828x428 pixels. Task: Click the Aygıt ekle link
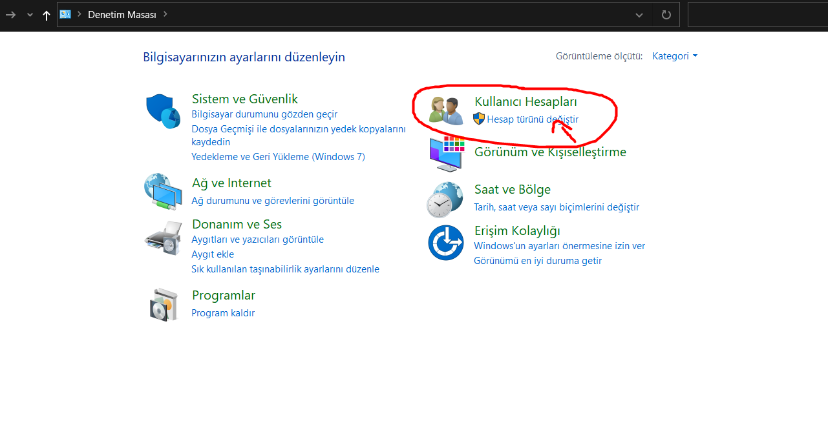[213, 254]
